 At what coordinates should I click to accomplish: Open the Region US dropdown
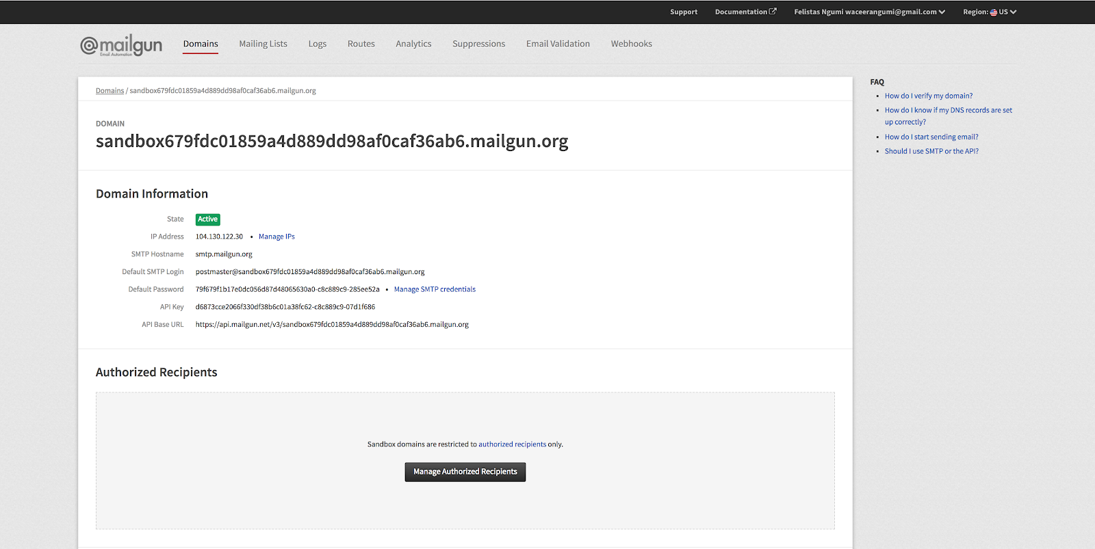[x=990, y=12]
